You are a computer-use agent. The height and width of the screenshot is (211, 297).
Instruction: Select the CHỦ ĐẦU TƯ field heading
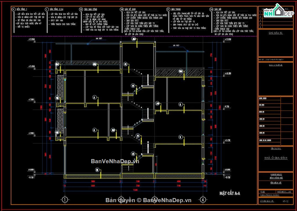pos(275,33)
